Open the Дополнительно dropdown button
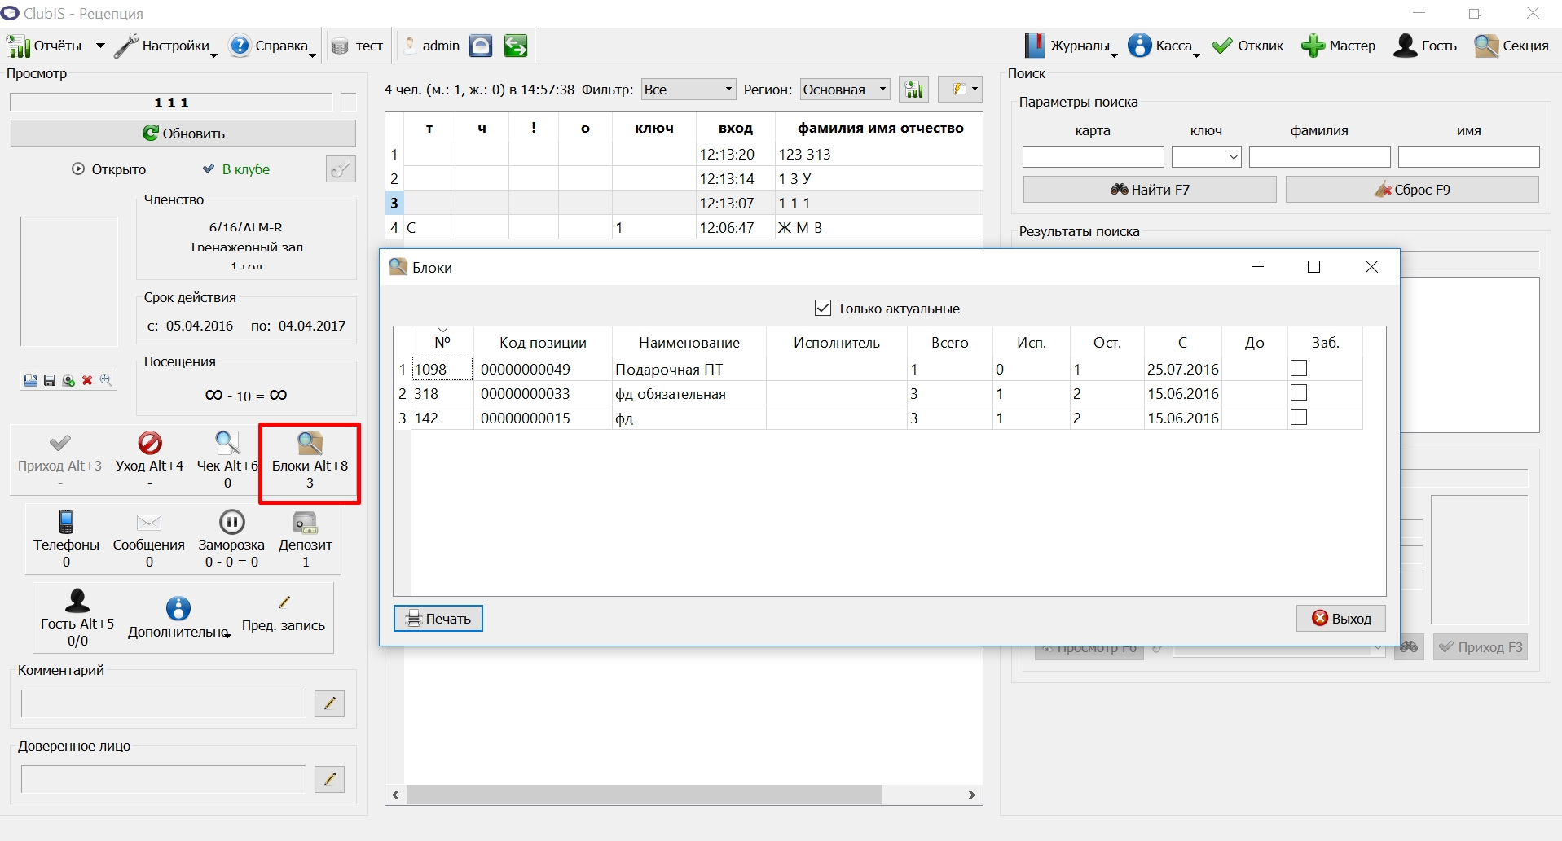This screenshot has height=841, width=1562. point(179,619)
